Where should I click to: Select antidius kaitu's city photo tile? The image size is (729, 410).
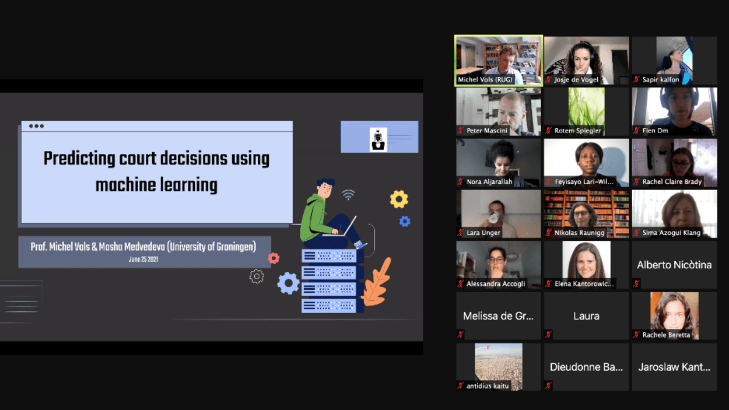coord(498,365)
